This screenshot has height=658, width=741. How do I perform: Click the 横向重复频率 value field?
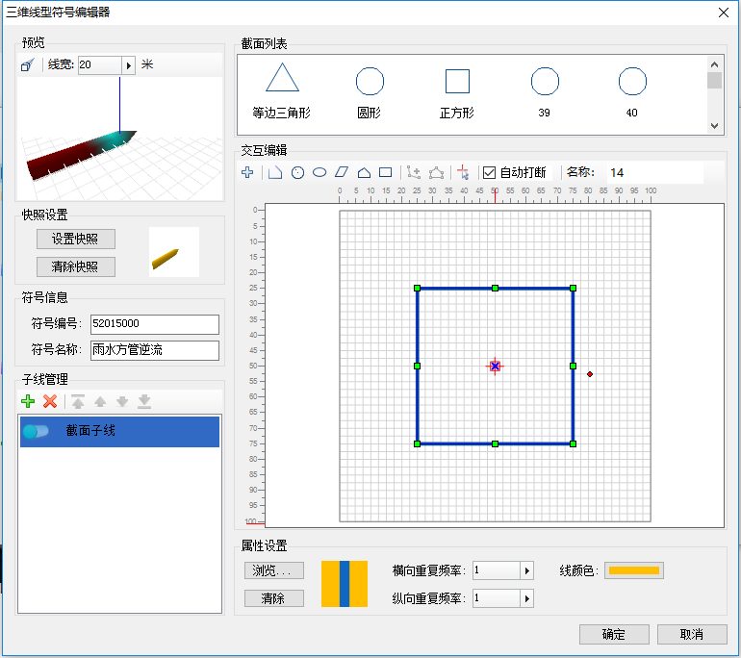point(497,570)
